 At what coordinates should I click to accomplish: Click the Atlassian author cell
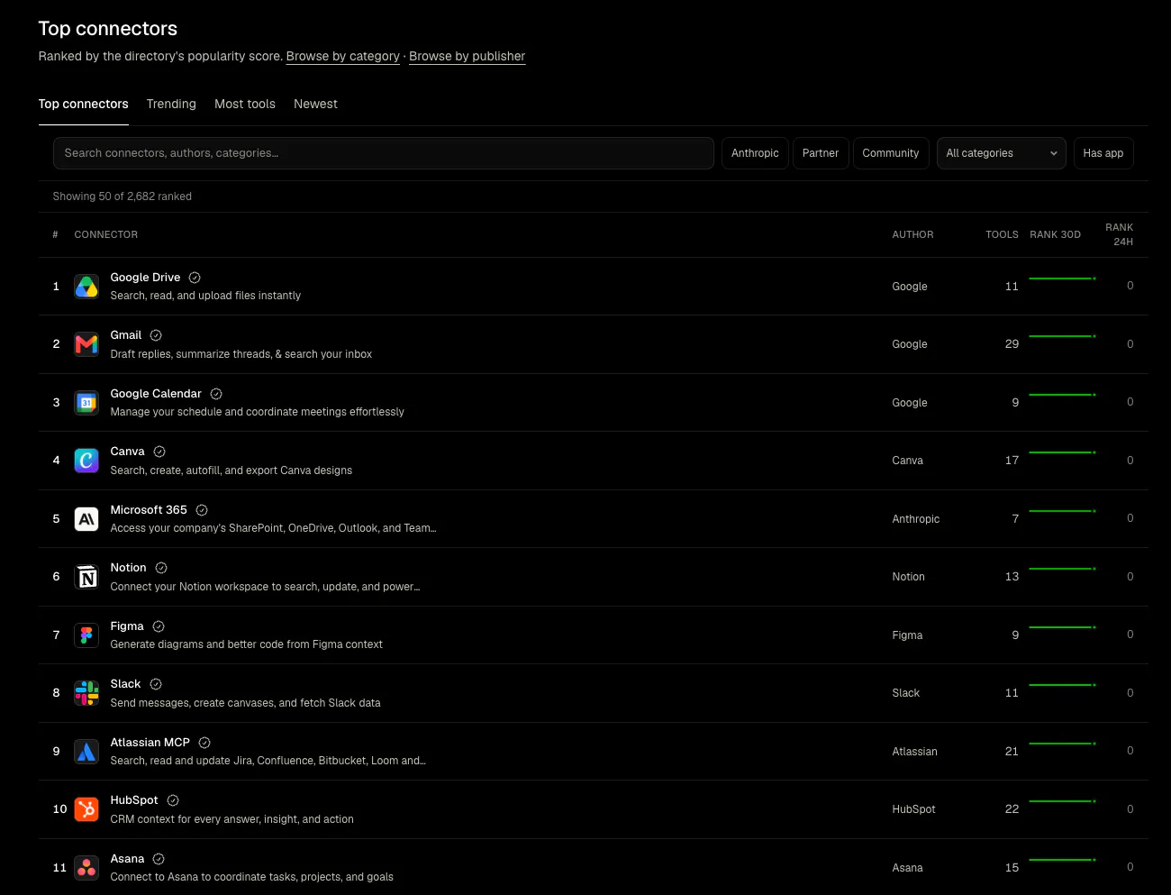click(x=914, y=752)
